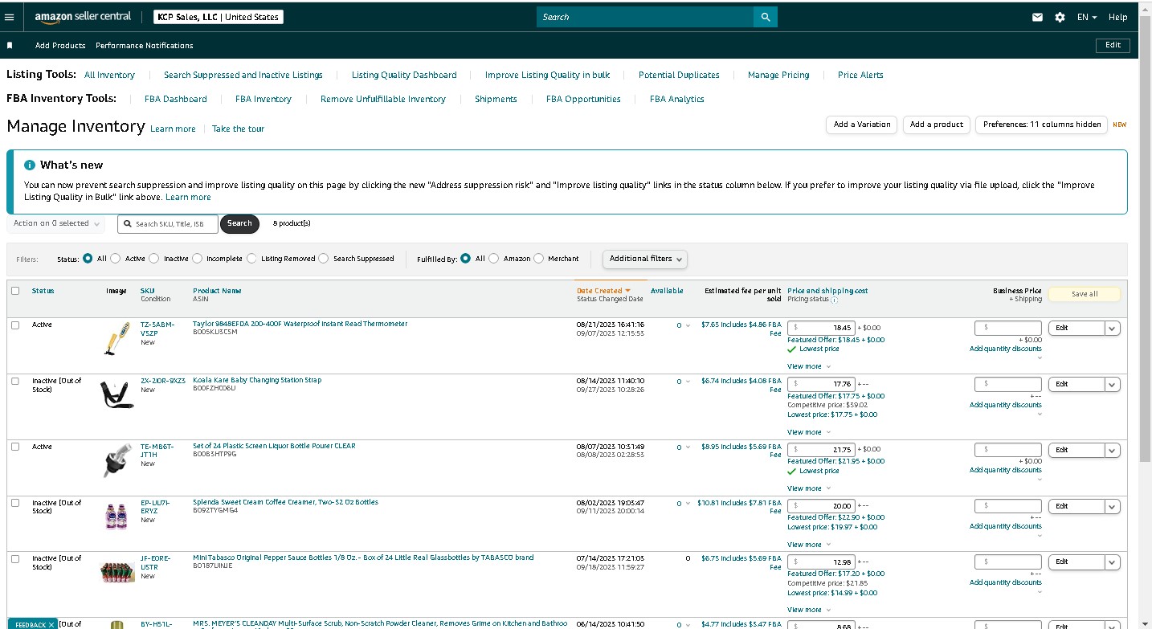Open Improve Listing Quality in bulk

[548, 75]
